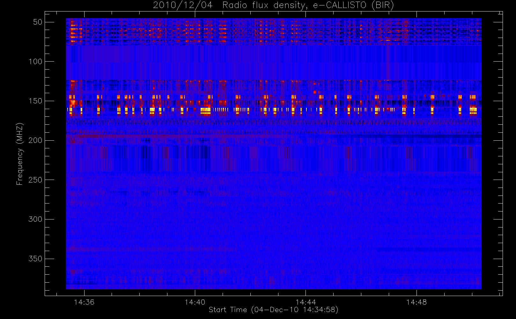Click the plot title "Radio flux density, e-CALLISTO (BIR)"
Screen dimensions: 516x319
[x=308, y=5]
